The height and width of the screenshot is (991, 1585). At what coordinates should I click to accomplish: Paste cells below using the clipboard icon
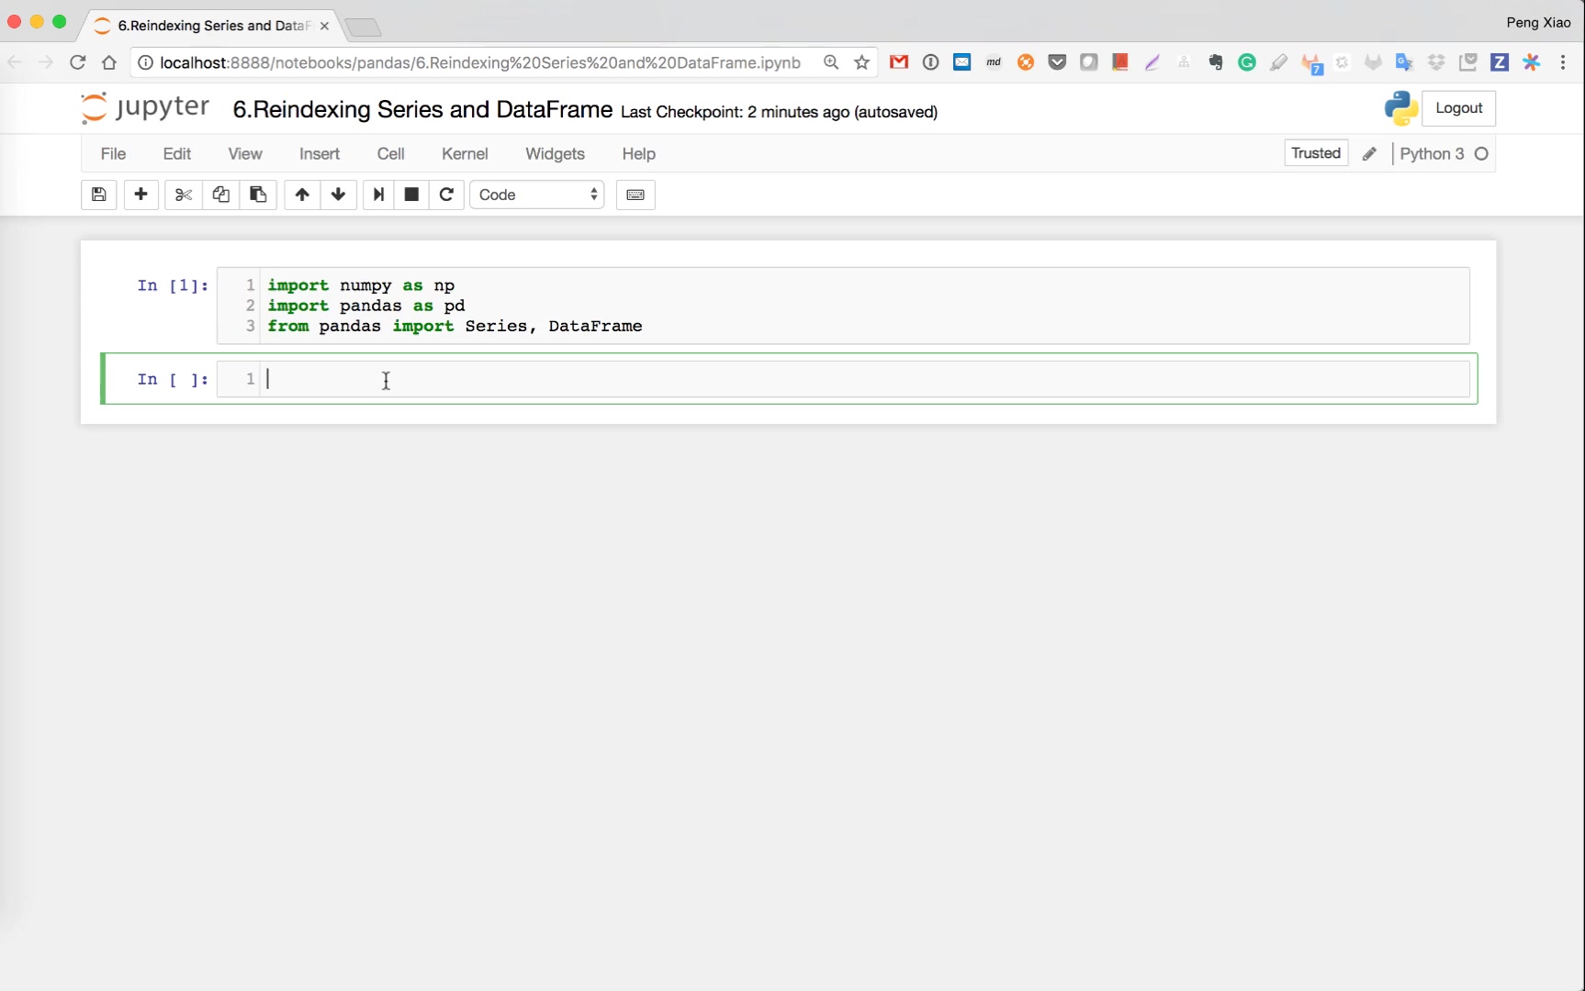[x=258, y=195]
